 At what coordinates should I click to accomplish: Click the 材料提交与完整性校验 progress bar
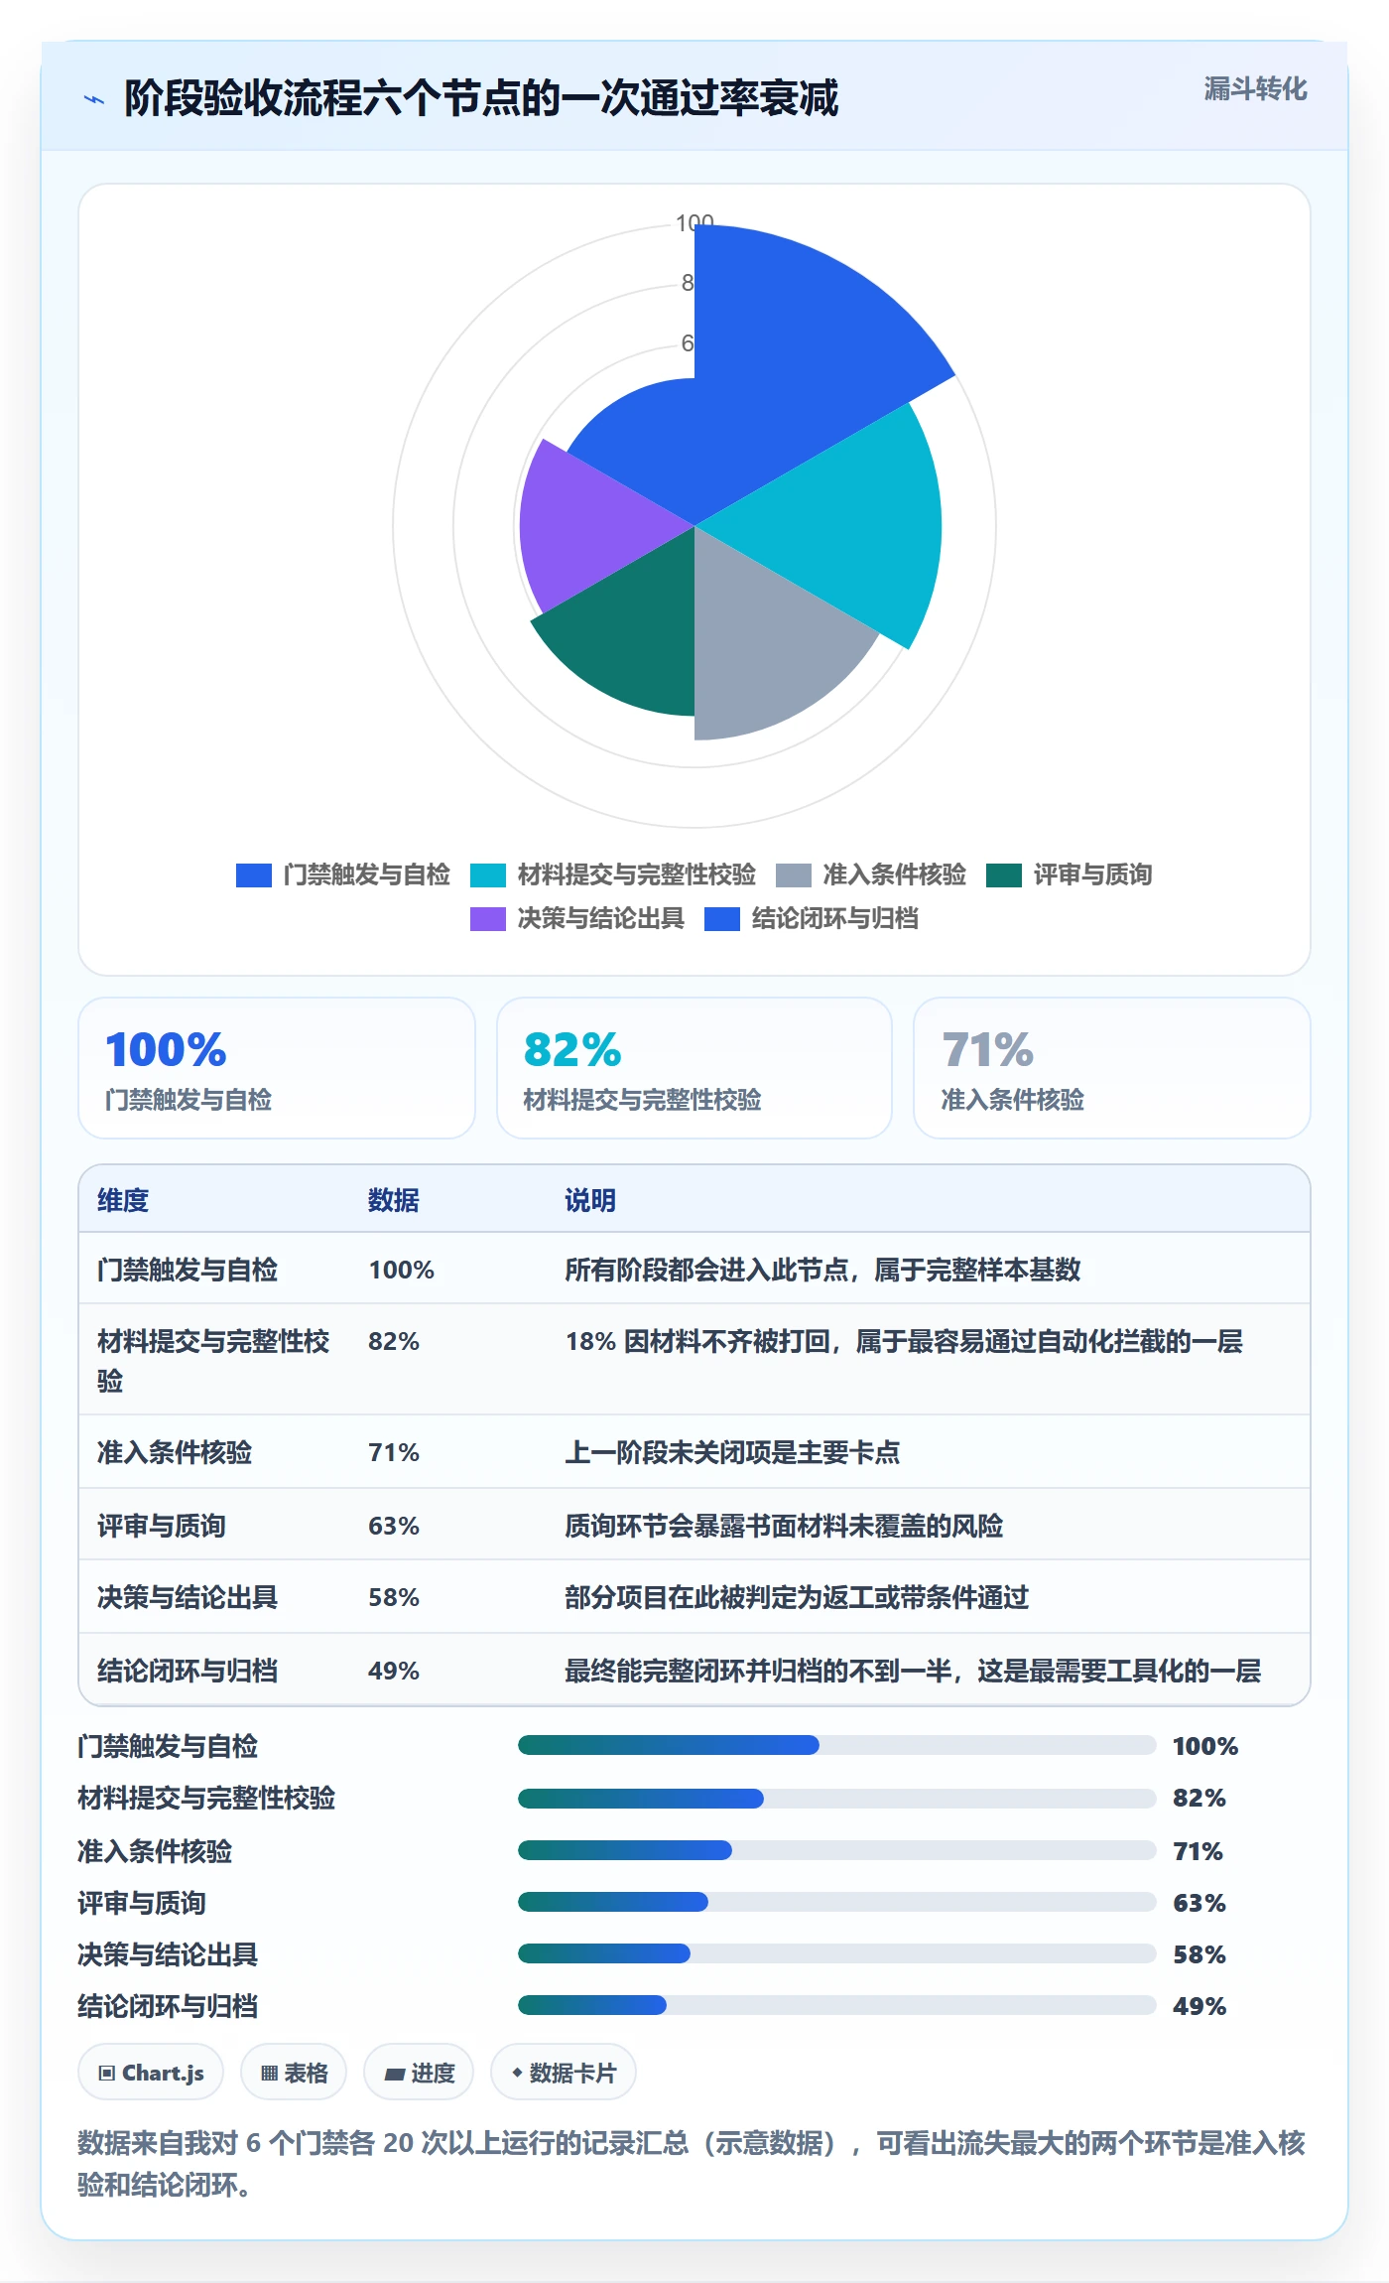pyautogui.click(x=837, y=1798)
